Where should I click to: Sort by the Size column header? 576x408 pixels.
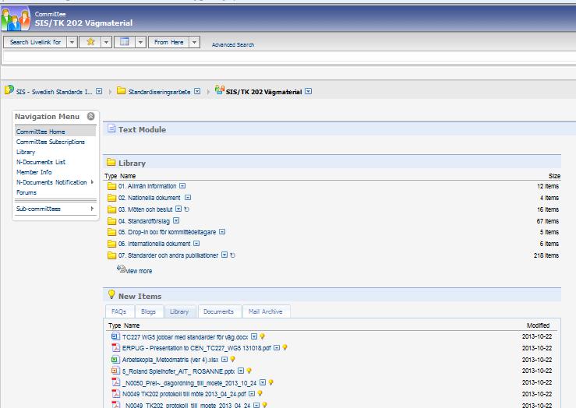coord(554,176)
